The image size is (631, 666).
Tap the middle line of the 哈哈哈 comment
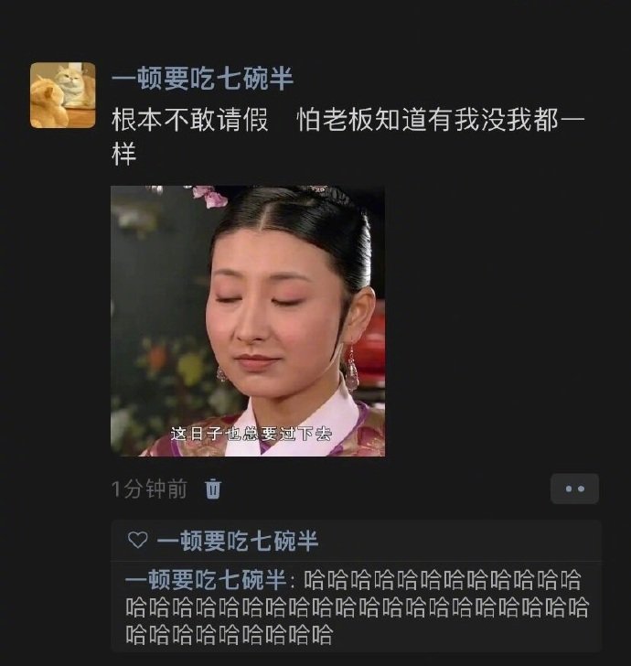357,607
